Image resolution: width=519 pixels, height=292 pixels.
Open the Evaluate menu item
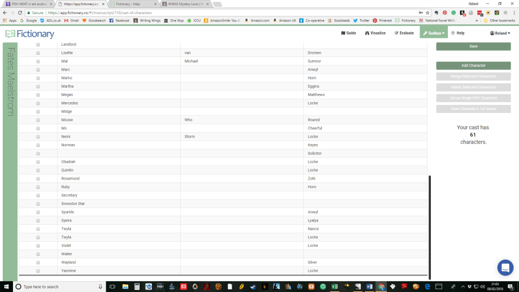404,33
